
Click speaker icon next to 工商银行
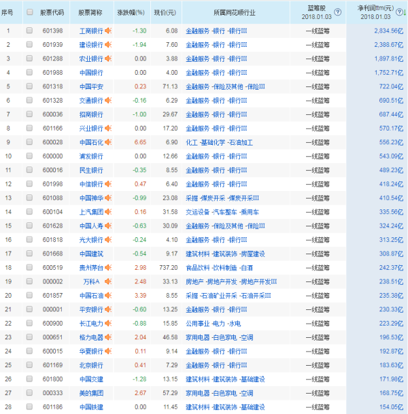tap(108, 31)
